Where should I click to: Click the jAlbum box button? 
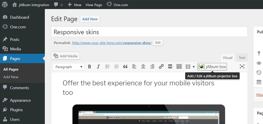coord(212,67)
